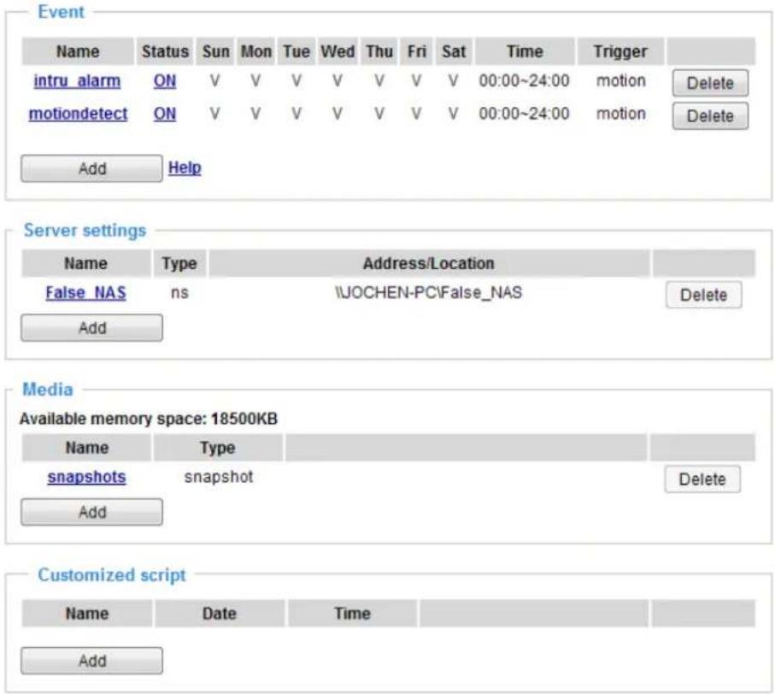This screenshot has width=775, height=694.
Task: Click the Address/Location column header
Action: [429, 263]
